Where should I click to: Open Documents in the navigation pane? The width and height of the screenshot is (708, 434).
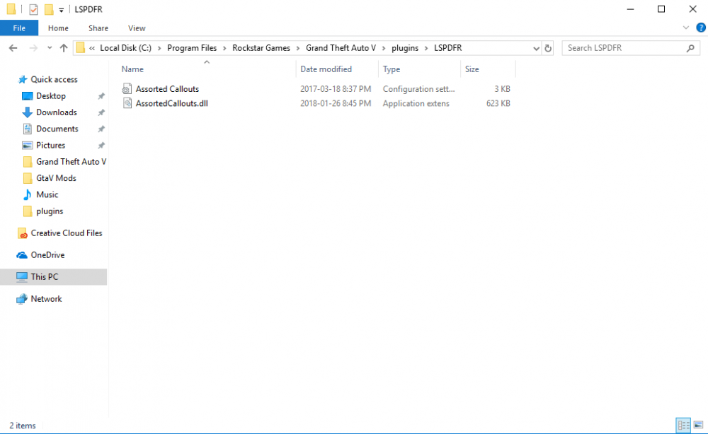tap(57, 129)
